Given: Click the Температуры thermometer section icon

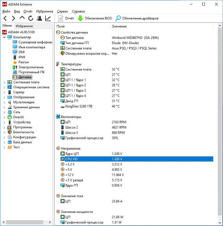Looking at the screenshot, I should pos(58,64).
